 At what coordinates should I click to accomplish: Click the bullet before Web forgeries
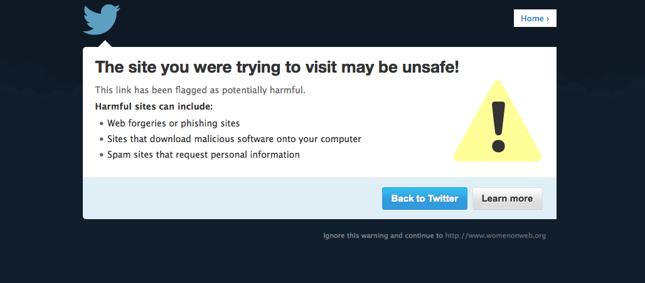[101, 124]
